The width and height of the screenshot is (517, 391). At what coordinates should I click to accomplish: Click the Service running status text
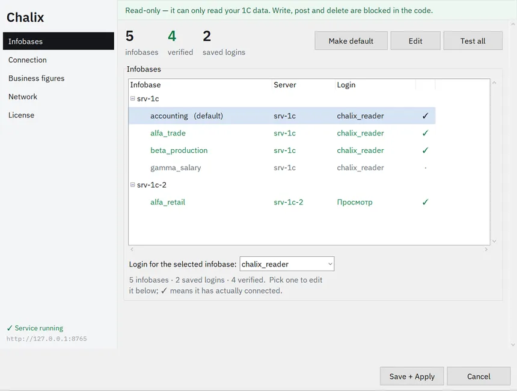pyautogui.click(x=39, y=328)
